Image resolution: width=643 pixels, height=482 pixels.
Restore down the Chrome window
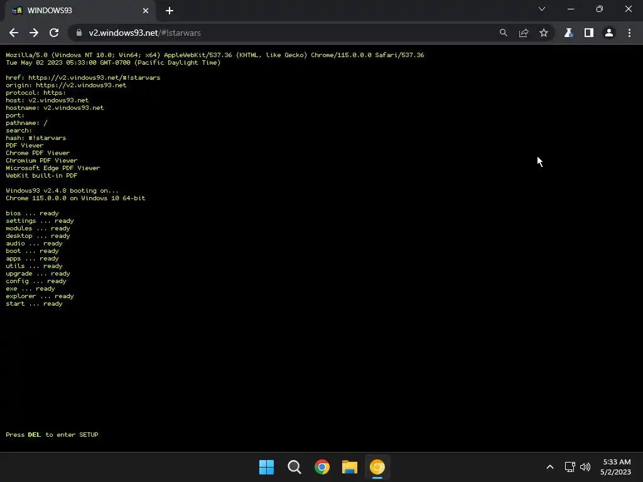click(600, 9)
